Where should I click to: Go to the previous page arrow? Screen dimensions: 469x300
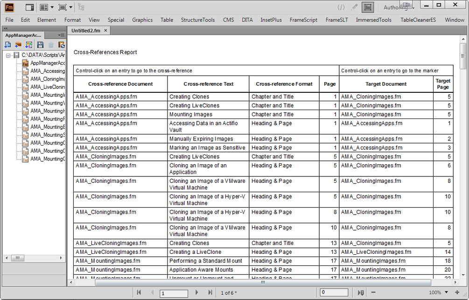(152, 293)
